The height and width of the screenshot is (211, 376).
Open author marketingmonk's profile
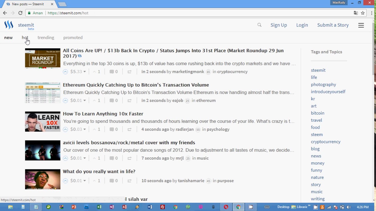[x=188, y=72]
